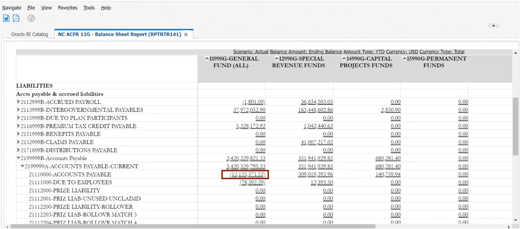Open the Tools menu
The image size is (520, 229).
[89, 8]
